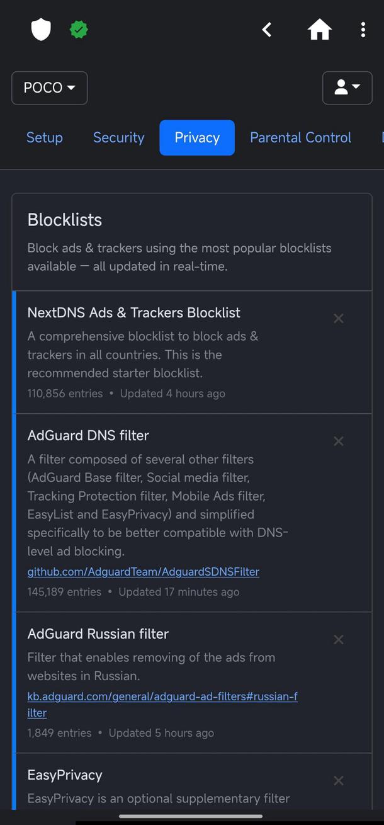Tap the Android gesture navigation bar
Screen dimensions: 384x825
click(x=192, y=817)
